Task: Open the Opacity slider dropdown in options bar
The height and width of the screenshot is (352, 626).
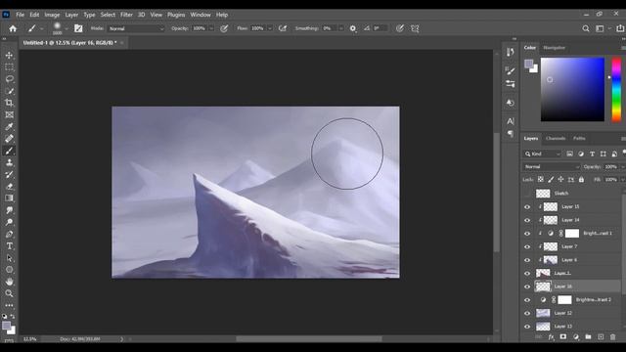Action: click(211, 28)
